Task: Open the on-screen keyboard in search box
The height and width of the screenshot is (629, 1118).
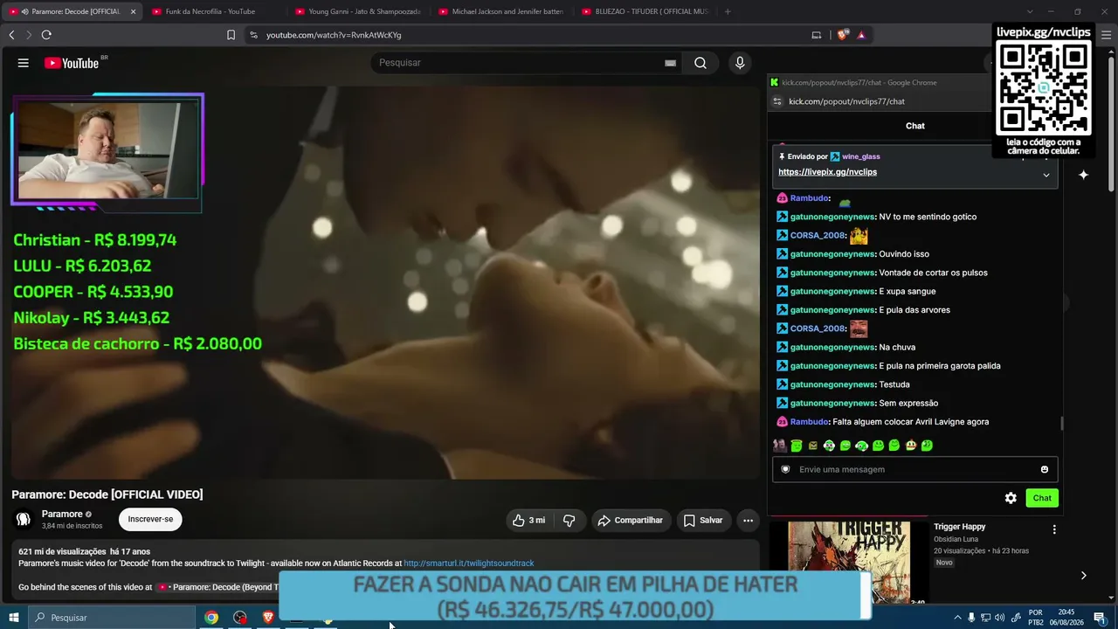Action: (x=670, y=63)
